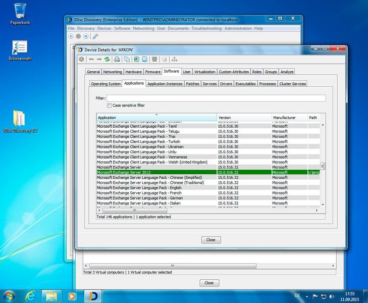Start discovery with the play icon in JDisc window

pos(71,36)
